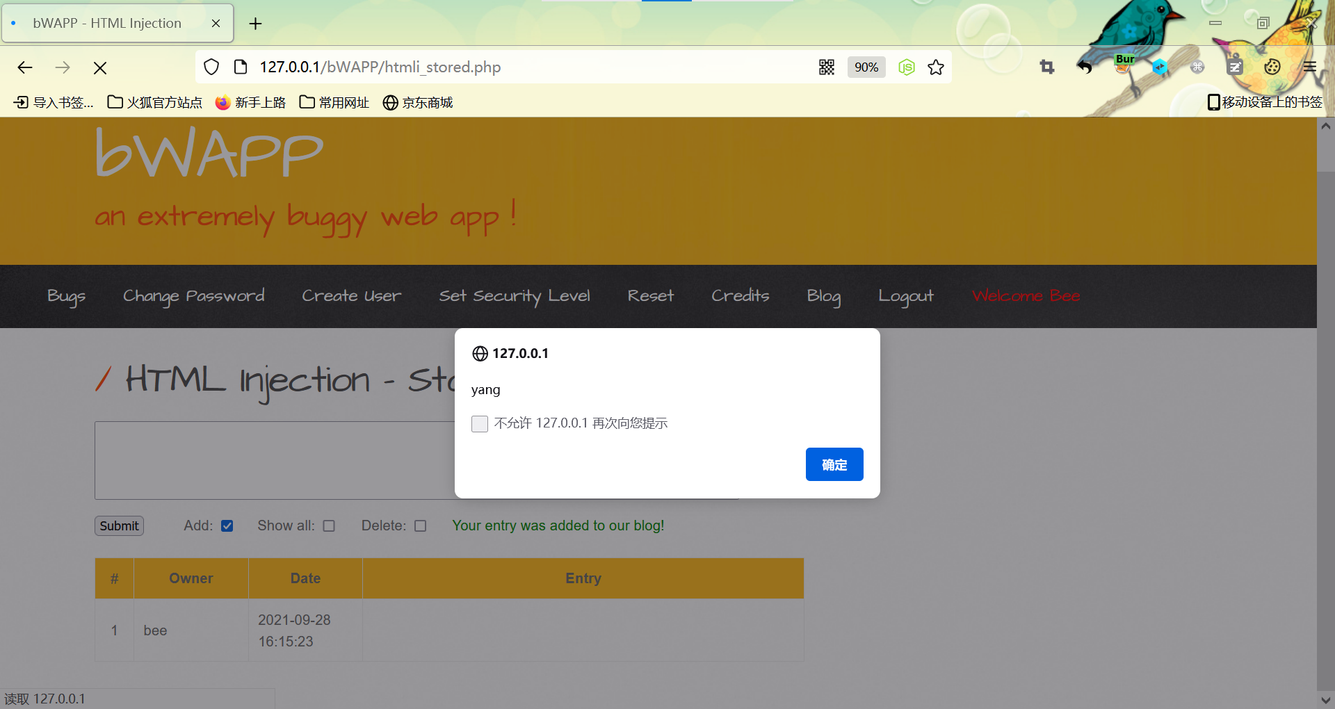
Task: Click the blue hexagon extension icon
Action: click(1160, 67)
